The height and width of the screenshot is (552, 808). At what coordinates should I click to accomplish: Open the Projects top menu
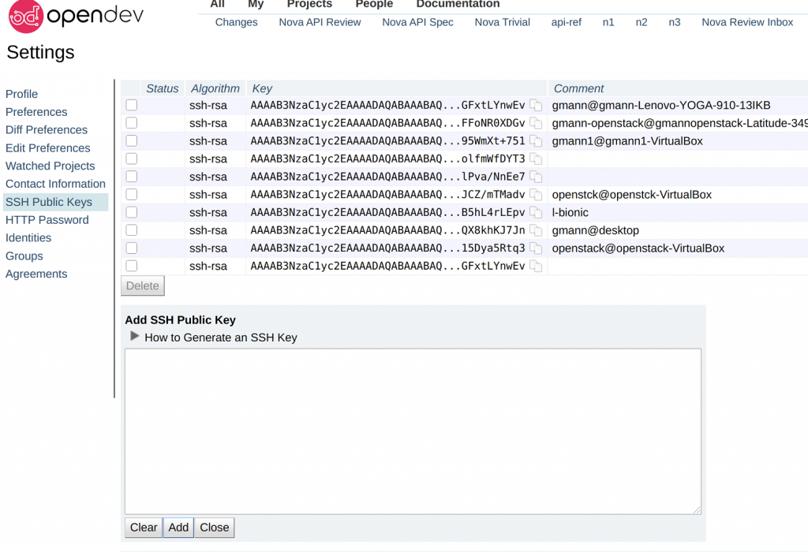tap(309, 5)
